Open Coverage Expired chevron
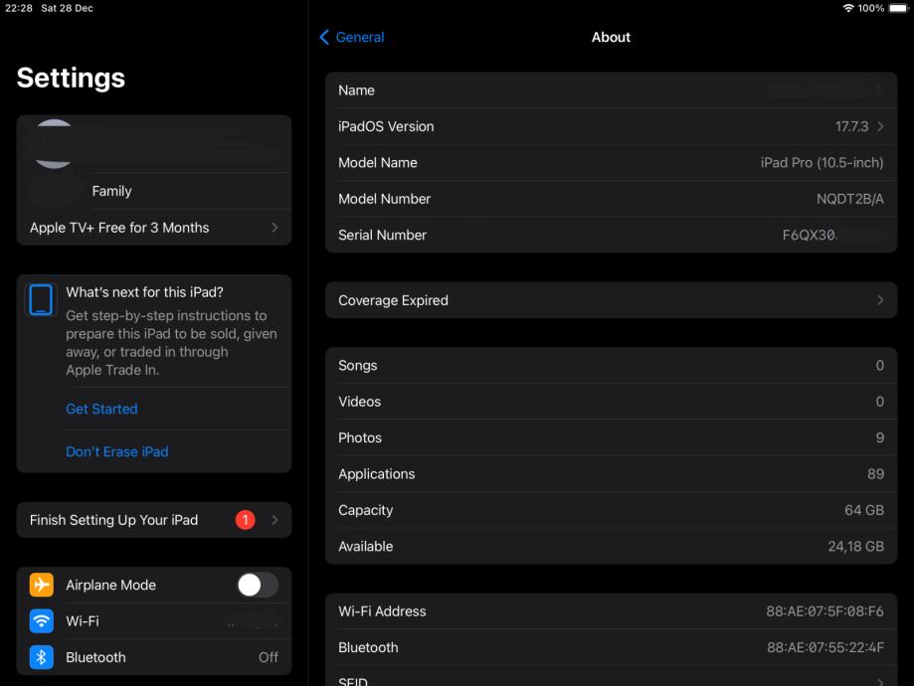This screenshot has height=686, width=914. [x=880, y=299]
